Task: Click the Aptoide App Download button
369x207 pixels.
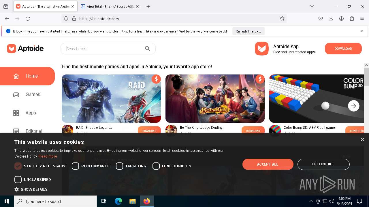Action: [343, 49]
